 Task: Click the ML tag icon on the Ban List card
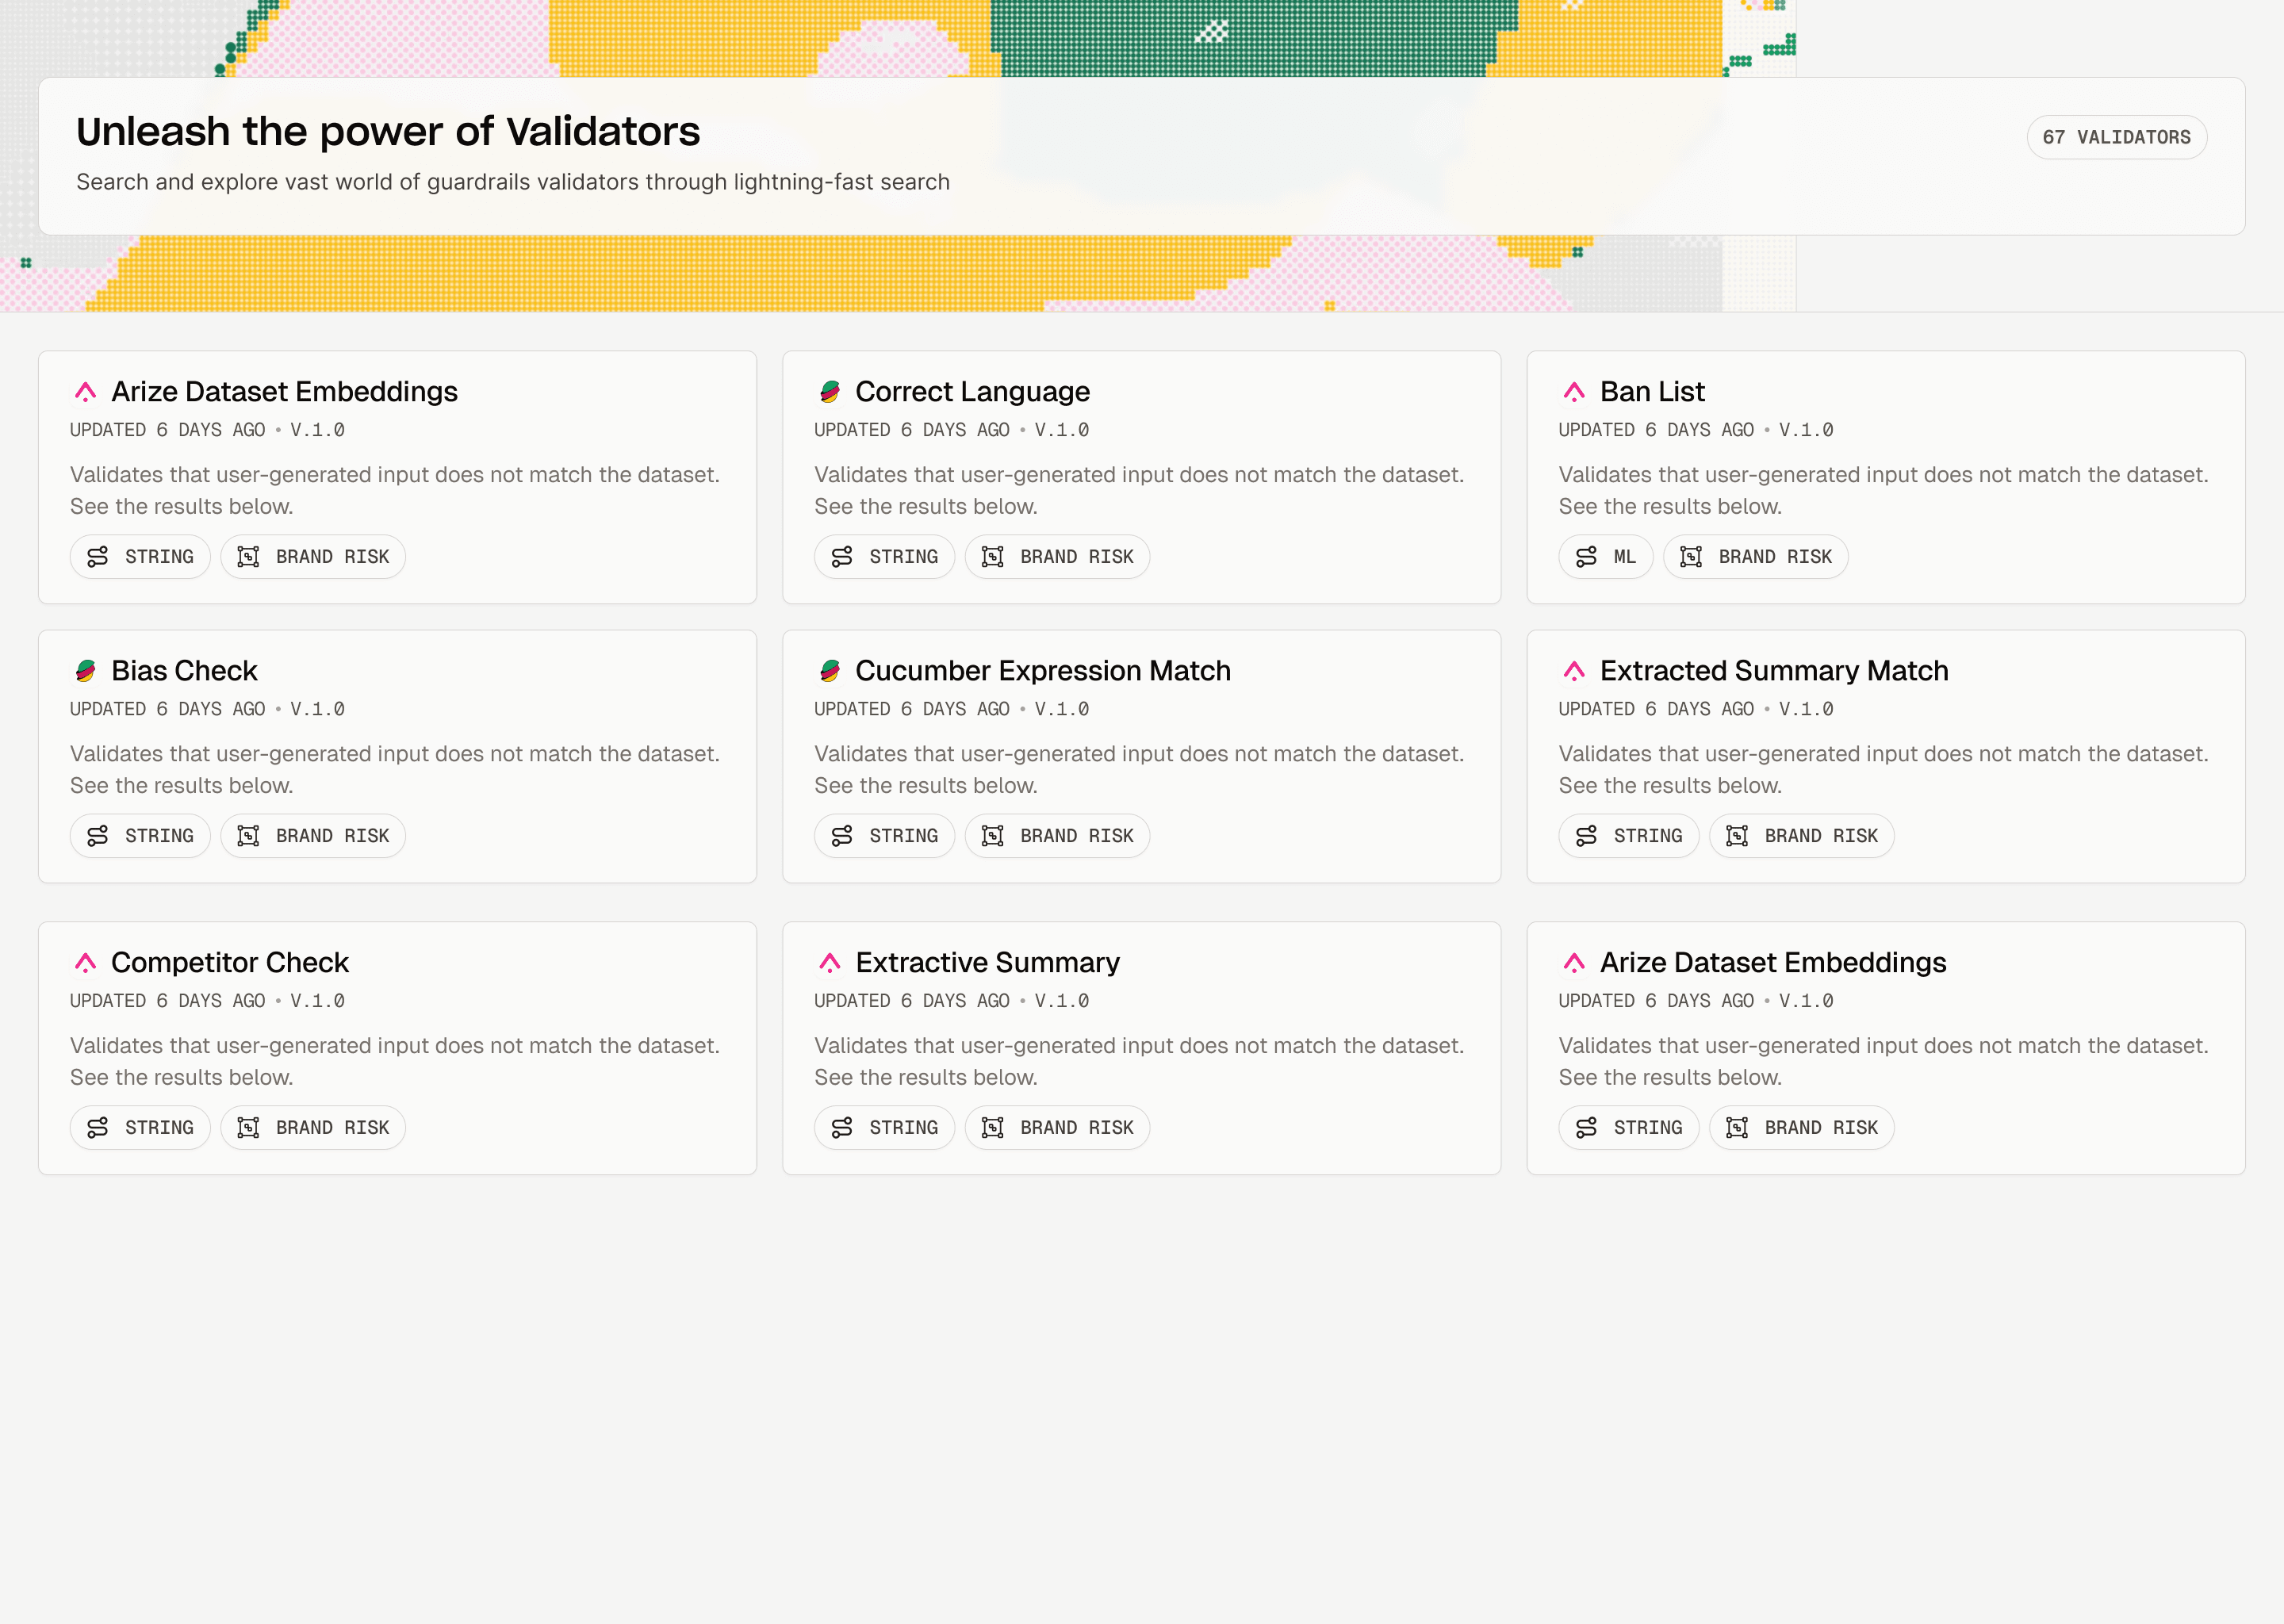pyautogui.click(x=1586, y=557)
